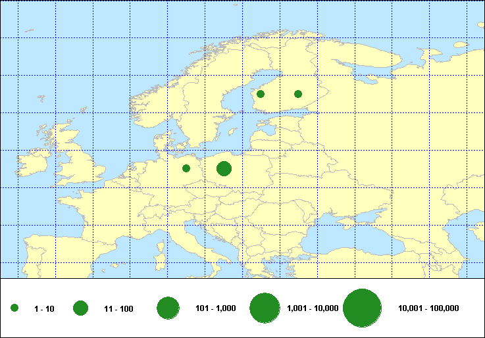The height and width of the screenshot is (338, 485).
Task: Click the eastern green marker in Finland
Action: pos(298,94)
